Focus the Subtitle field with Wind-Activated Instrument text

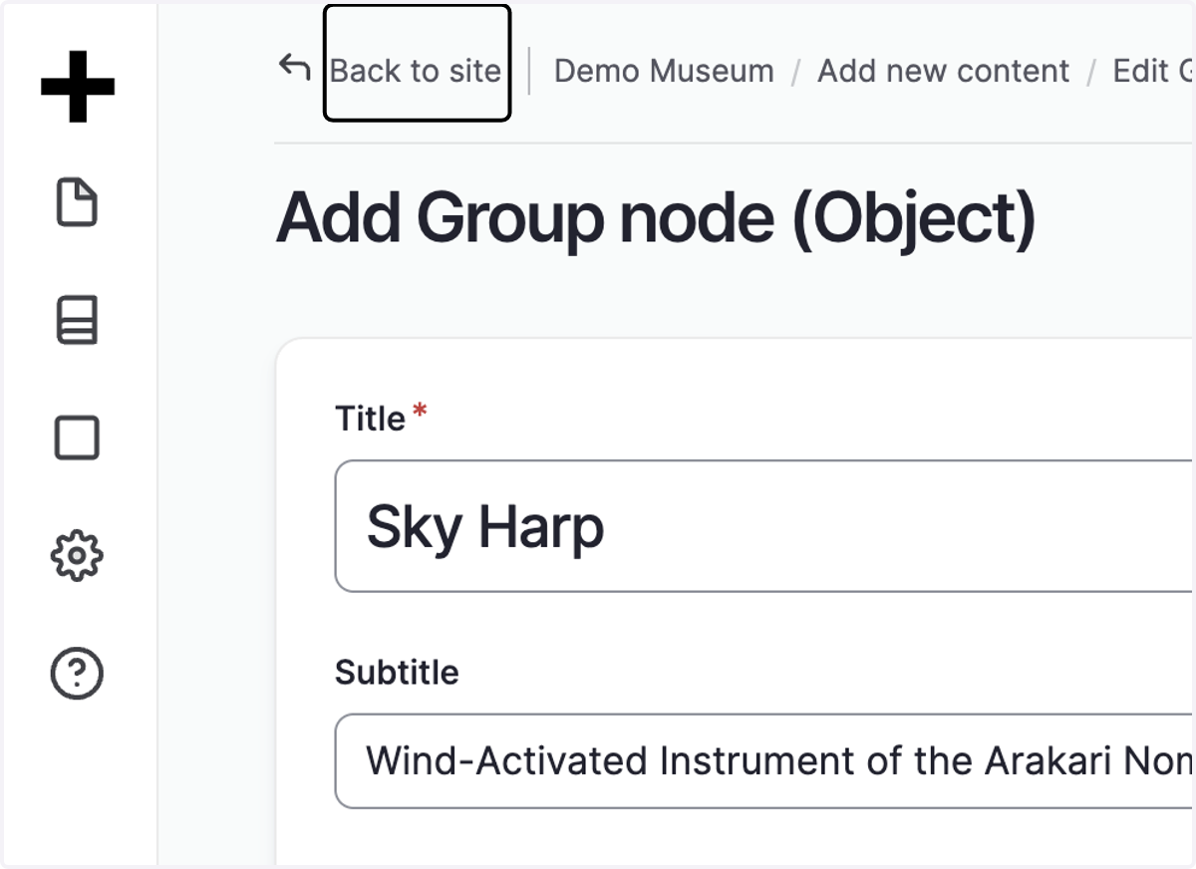point(764,761)
